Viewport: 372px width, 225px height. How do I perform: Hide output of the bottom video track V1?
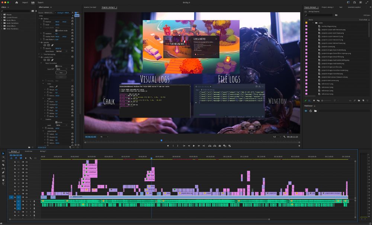tap(26, 197)
